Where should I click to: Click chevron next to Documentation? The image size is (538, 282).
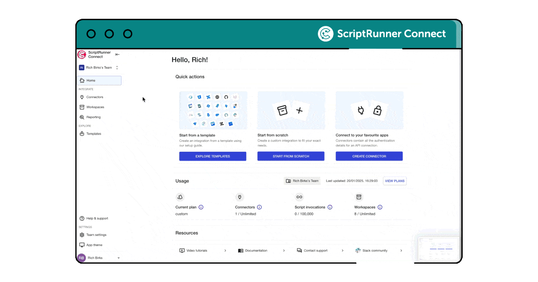coord(284,251)
